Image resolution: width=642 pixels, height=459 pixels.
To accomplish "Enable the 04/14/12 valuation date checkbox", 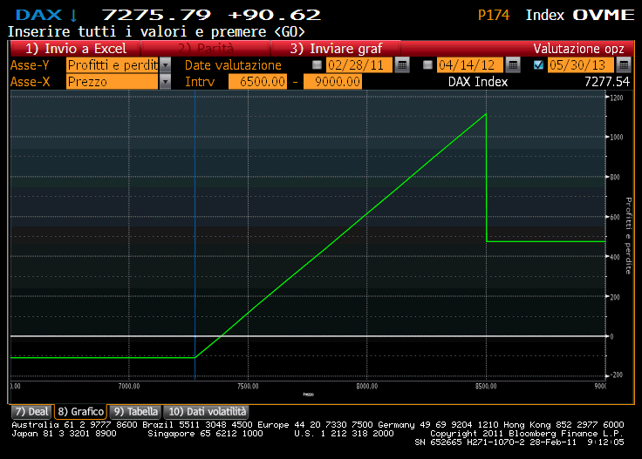I will click(x=427, y=65).
